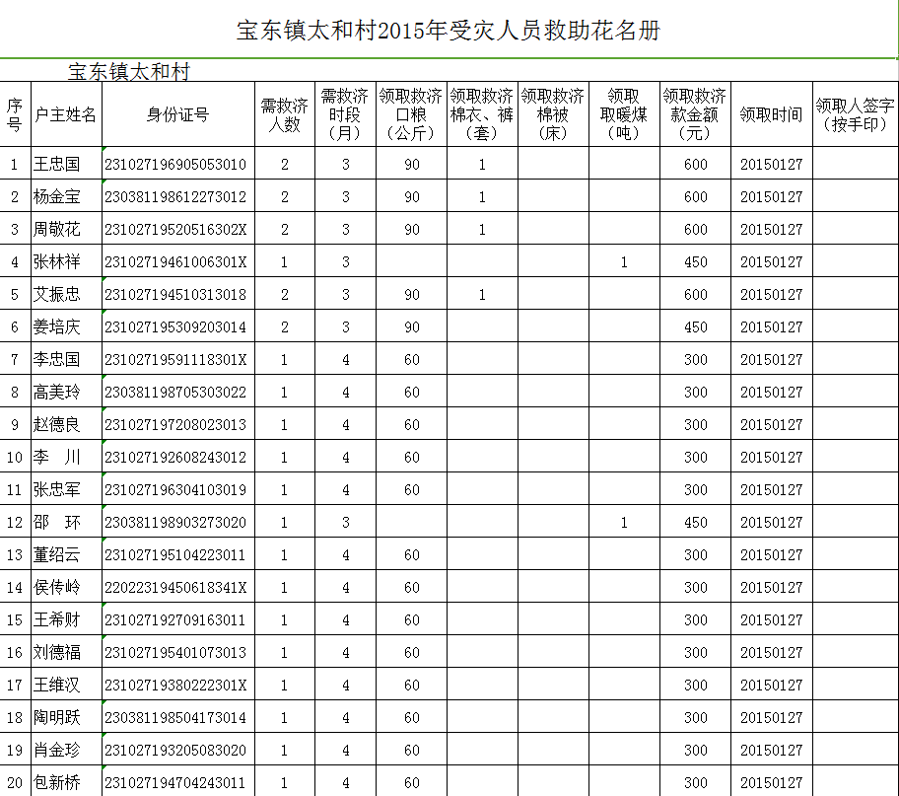
Task: Click the 领取救济棉被(床) header cell
Action: tap(553, 114)
